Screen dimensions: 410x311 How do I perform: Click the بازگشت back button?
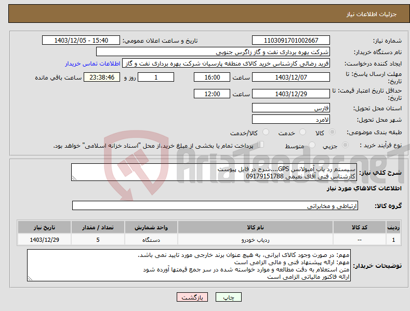[x=192, y=297]
